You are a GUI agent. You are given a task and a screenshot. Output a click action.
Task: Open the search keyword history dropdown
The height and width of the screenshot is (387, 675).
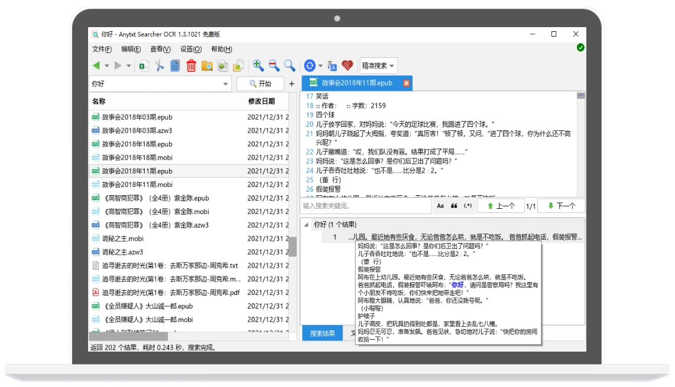pos(226,84)
